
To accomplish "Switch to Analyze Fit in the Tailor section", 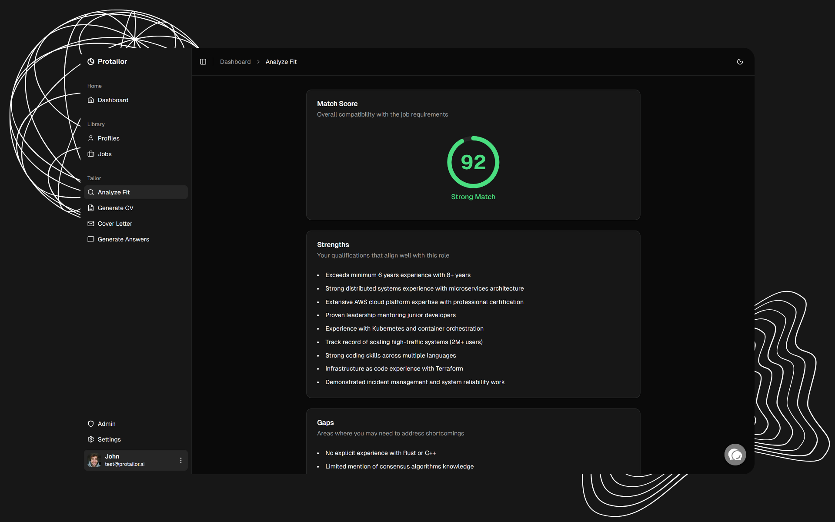I will pyautogui.click(x=114, y=192).
